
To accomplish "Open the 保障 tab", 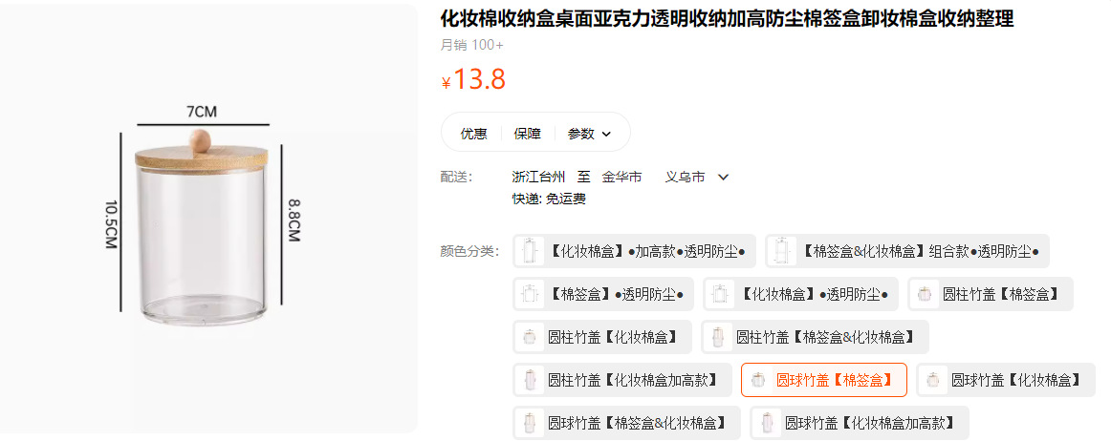I will 527,134.
